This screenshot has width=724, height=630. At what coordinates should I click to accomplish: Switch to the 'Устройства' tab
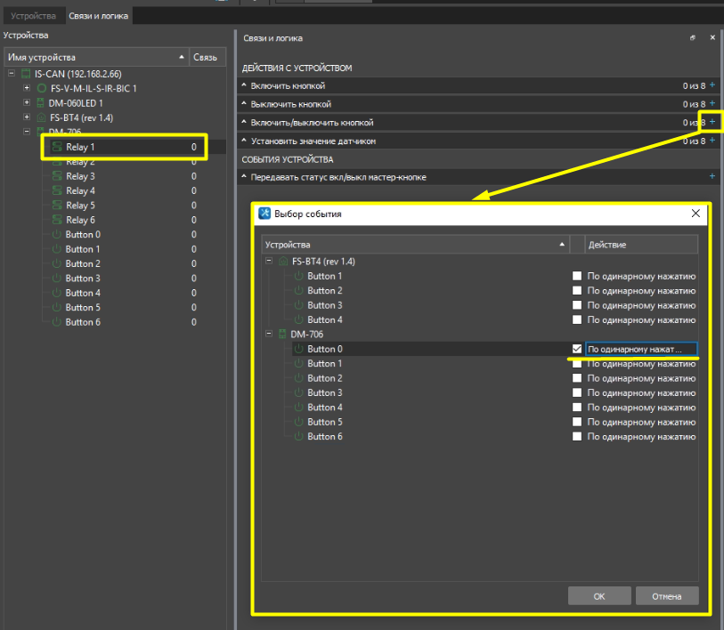point(33,16)
